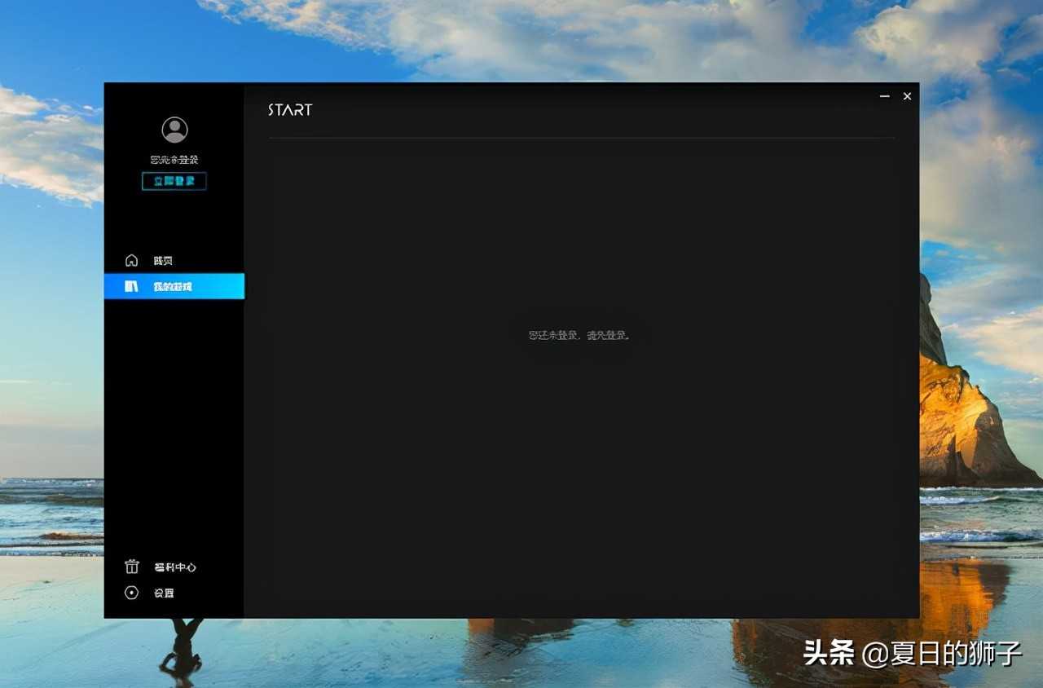This screenshot has width=1043, height=688.
Task: Click the 请先登录 login prompt link
Action: click(607, 334)
